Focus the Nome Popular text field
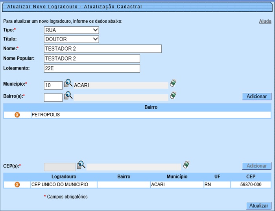 coord(92,59)
